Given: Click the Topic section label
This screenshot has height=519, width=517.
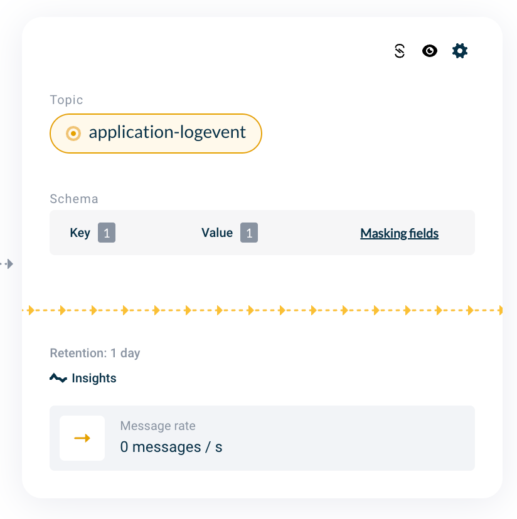Looking at the screenshot, I should click(66, 100).
